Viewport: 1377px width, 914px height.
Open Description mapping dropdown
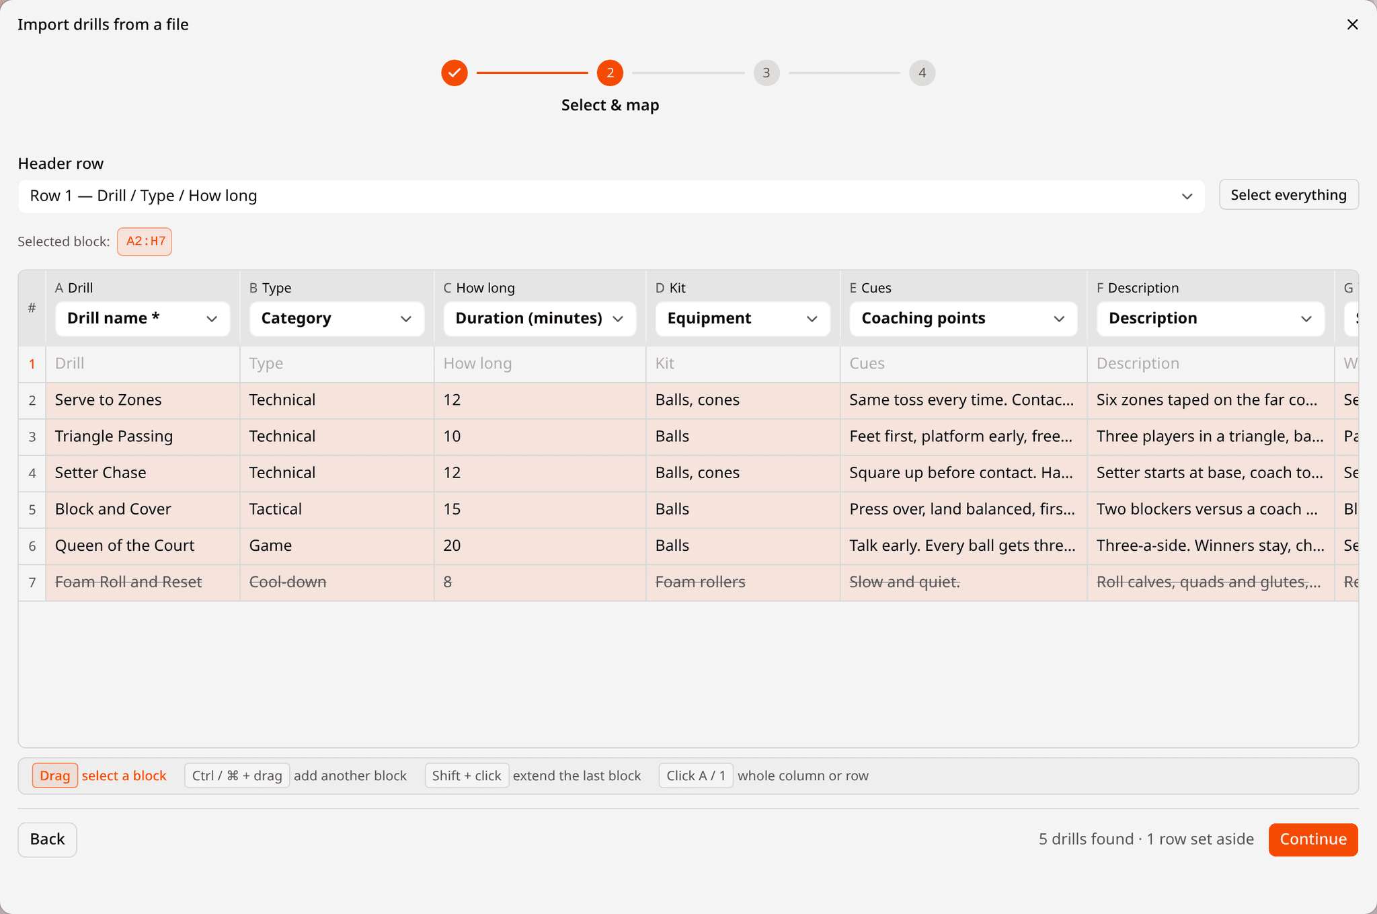1211,319
